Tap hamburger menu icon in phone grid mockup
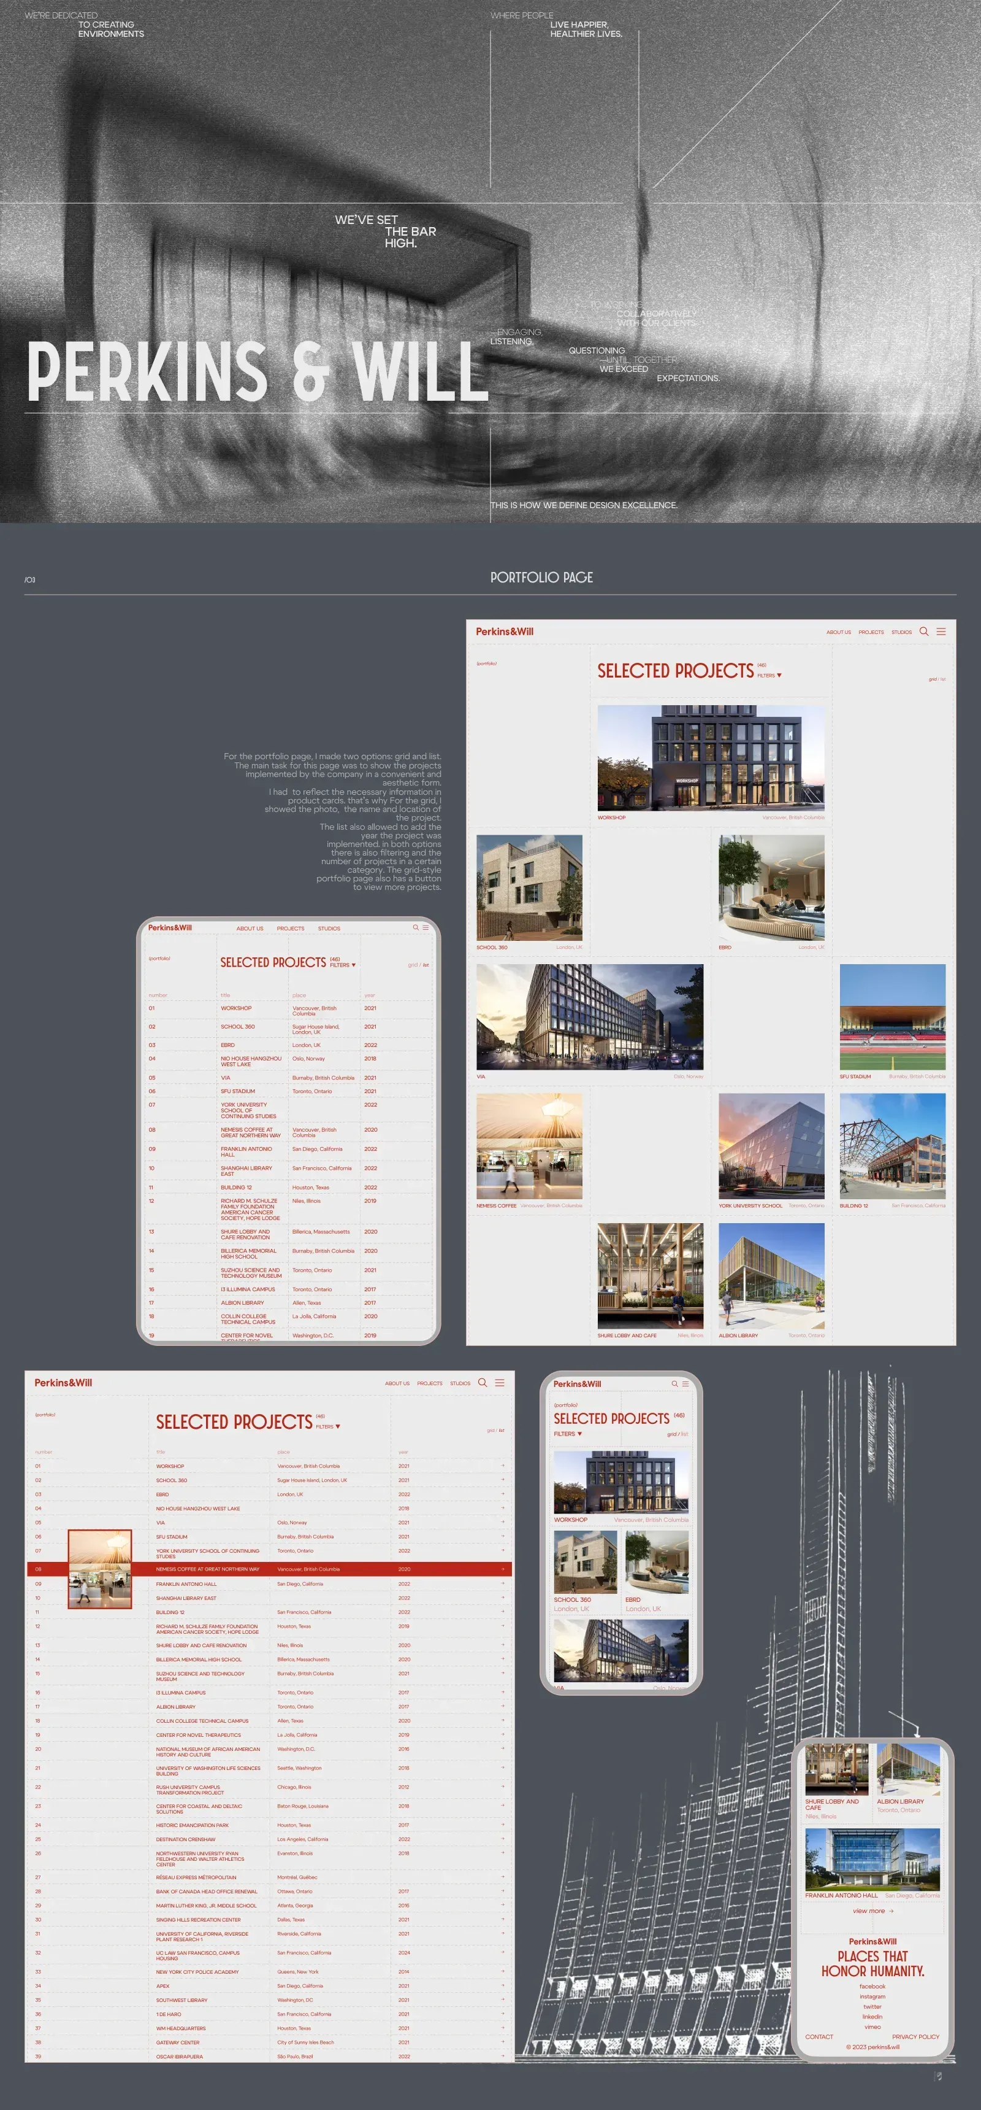The height and width of the screenshot is (2110, 981). tap(685, 1383)
